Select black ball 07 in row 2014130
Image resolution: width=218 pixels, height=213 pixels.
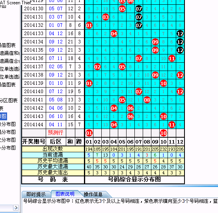[139, 9]
